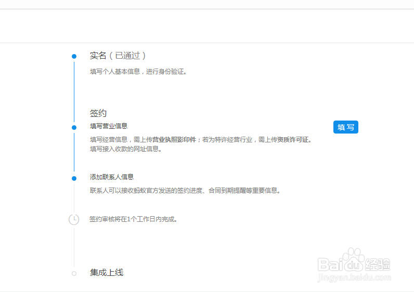Click the 填写营业信息 step title
Screen dimensions: 414x292
(x=109, y=126)
